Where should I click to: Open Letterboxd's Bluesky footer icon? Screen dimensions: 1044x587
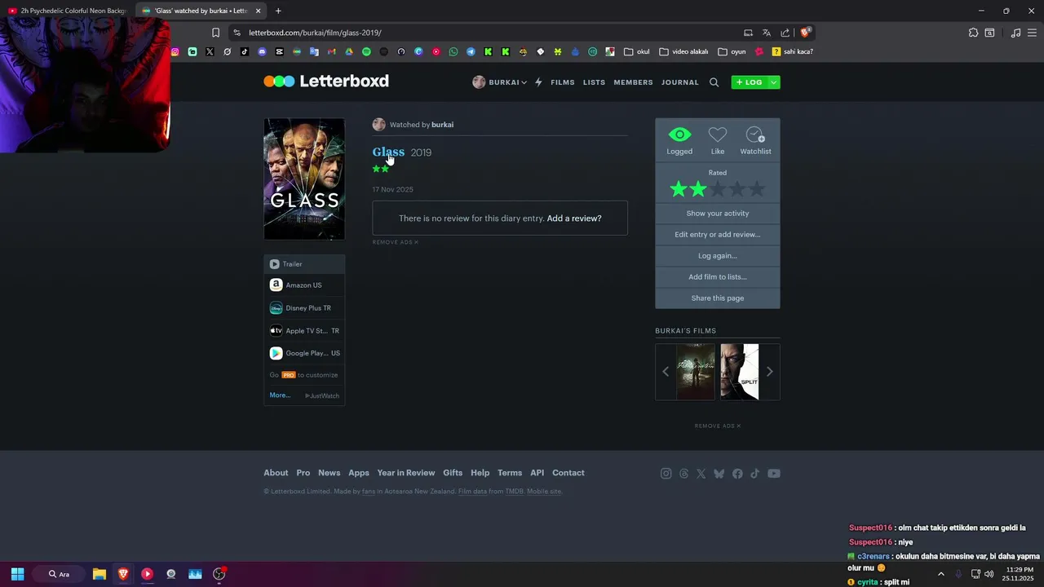[x=719, y=474]
